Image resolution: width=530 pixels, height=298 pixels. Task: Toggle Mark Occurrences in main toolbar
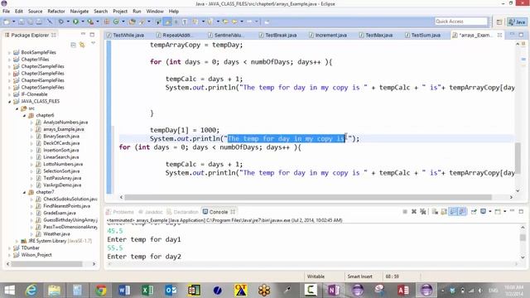167,22
